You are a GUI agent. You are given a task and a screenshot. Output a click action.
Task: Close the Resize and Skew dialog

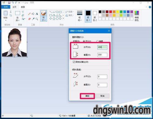109,31
